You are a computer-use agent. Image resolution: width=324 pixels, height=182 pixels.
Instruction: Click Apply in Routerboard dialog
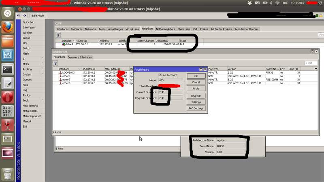tap(196, 88)
